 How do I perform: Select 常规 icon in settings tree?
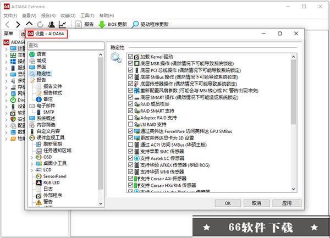32,61
